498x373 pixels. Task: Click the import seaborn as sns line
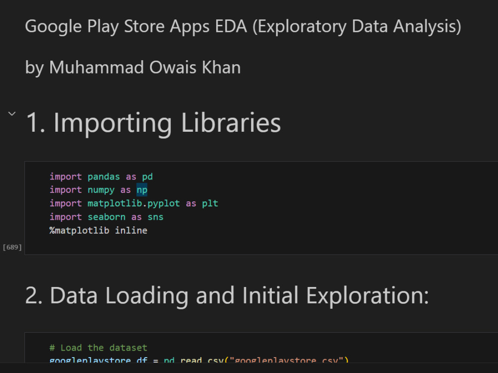click(107, 217)
